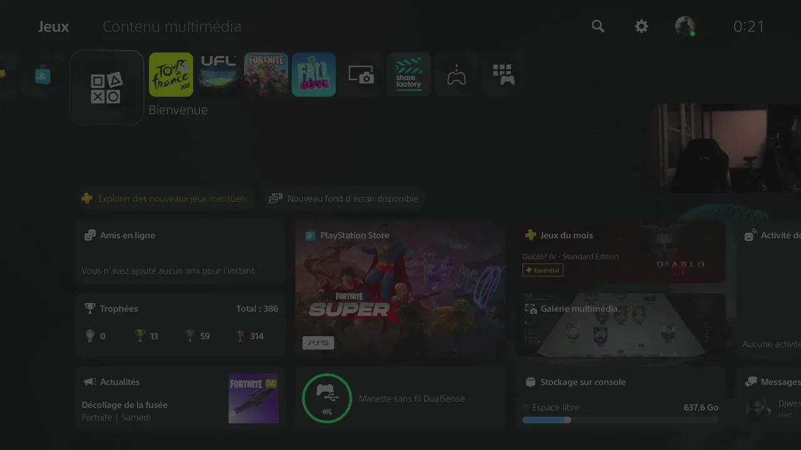Click the Actualités megaphone icon
The image size is (801, 450).
pyautogui.click(x=89, y=382)
